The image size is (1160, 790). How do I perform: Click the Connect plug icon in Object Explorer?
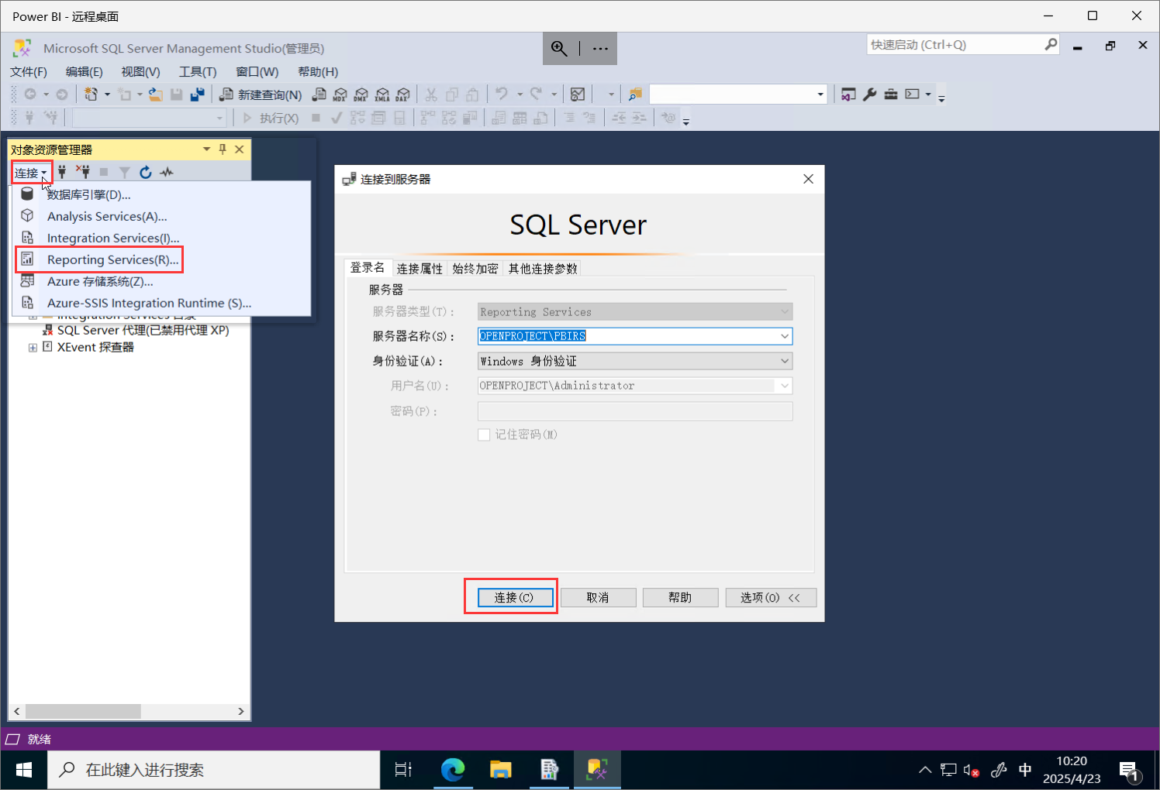coord(62,172)
